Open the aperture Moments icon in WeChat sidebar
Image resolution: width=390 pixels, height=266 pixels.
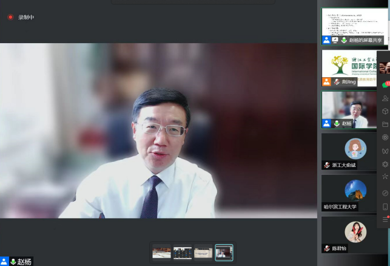[x=385, y=137]
